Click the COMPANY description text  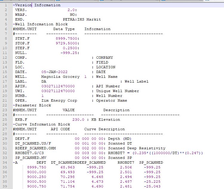pos(105,58)
